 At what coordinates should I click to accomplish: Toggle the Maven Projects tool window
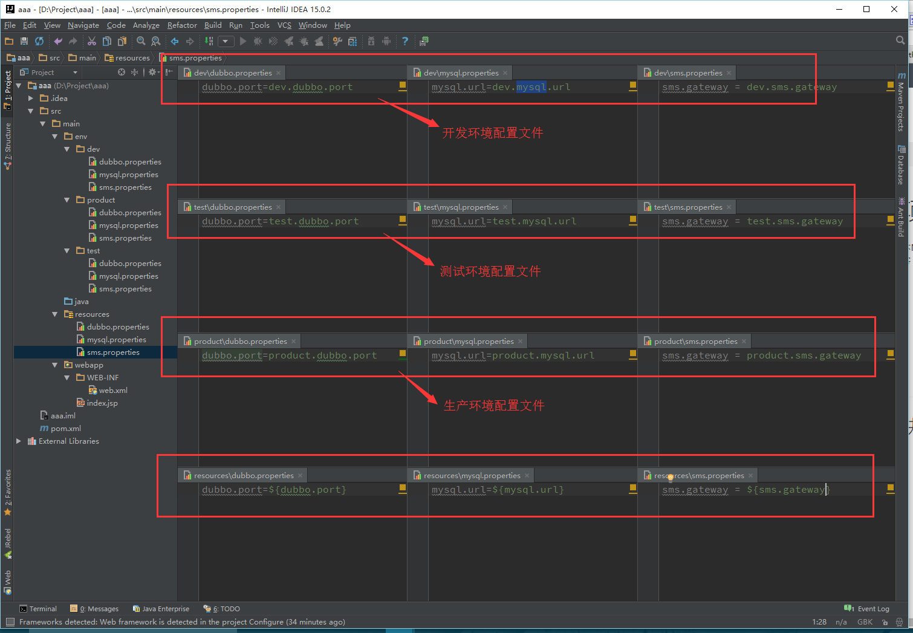(901, 102)
